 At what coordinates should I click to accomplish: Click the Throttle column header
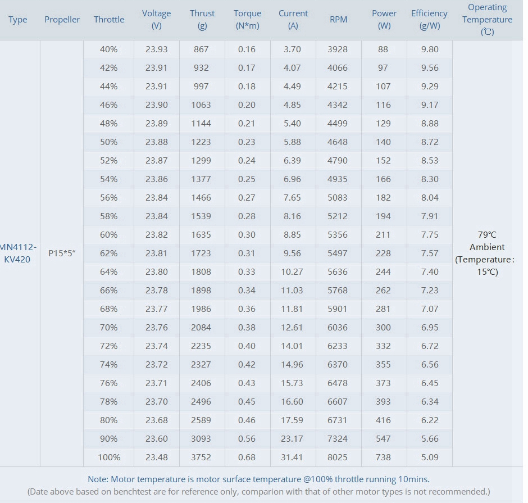click(109, 20)
